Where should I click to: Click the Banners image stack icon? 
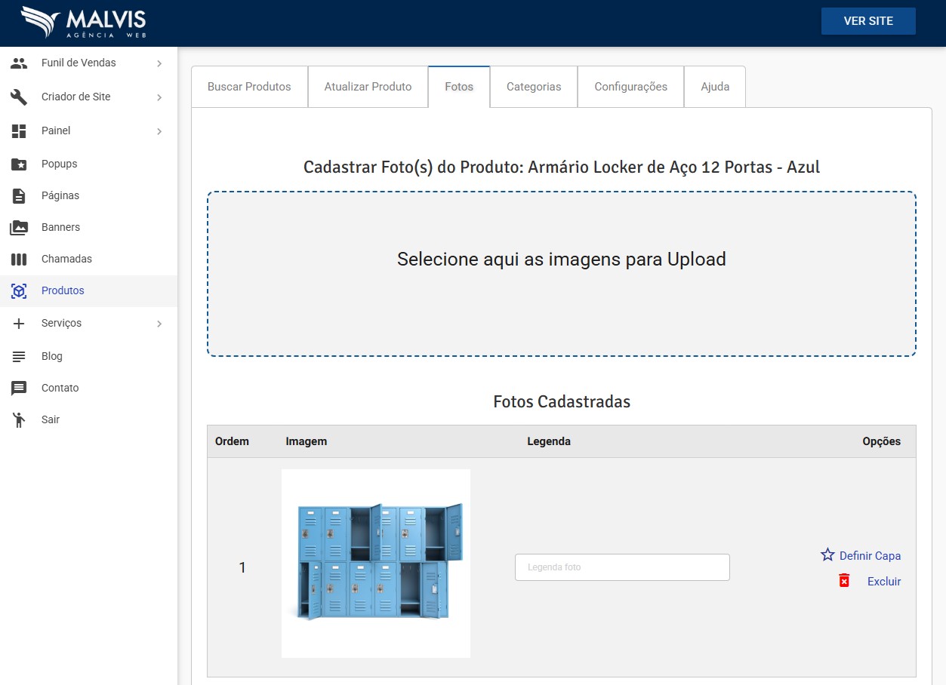pos(19,227)
